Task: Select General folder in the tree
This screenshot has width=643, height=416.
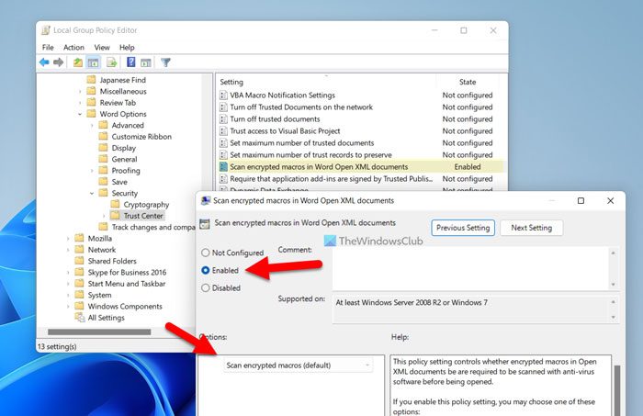Action: click(124, 159)
